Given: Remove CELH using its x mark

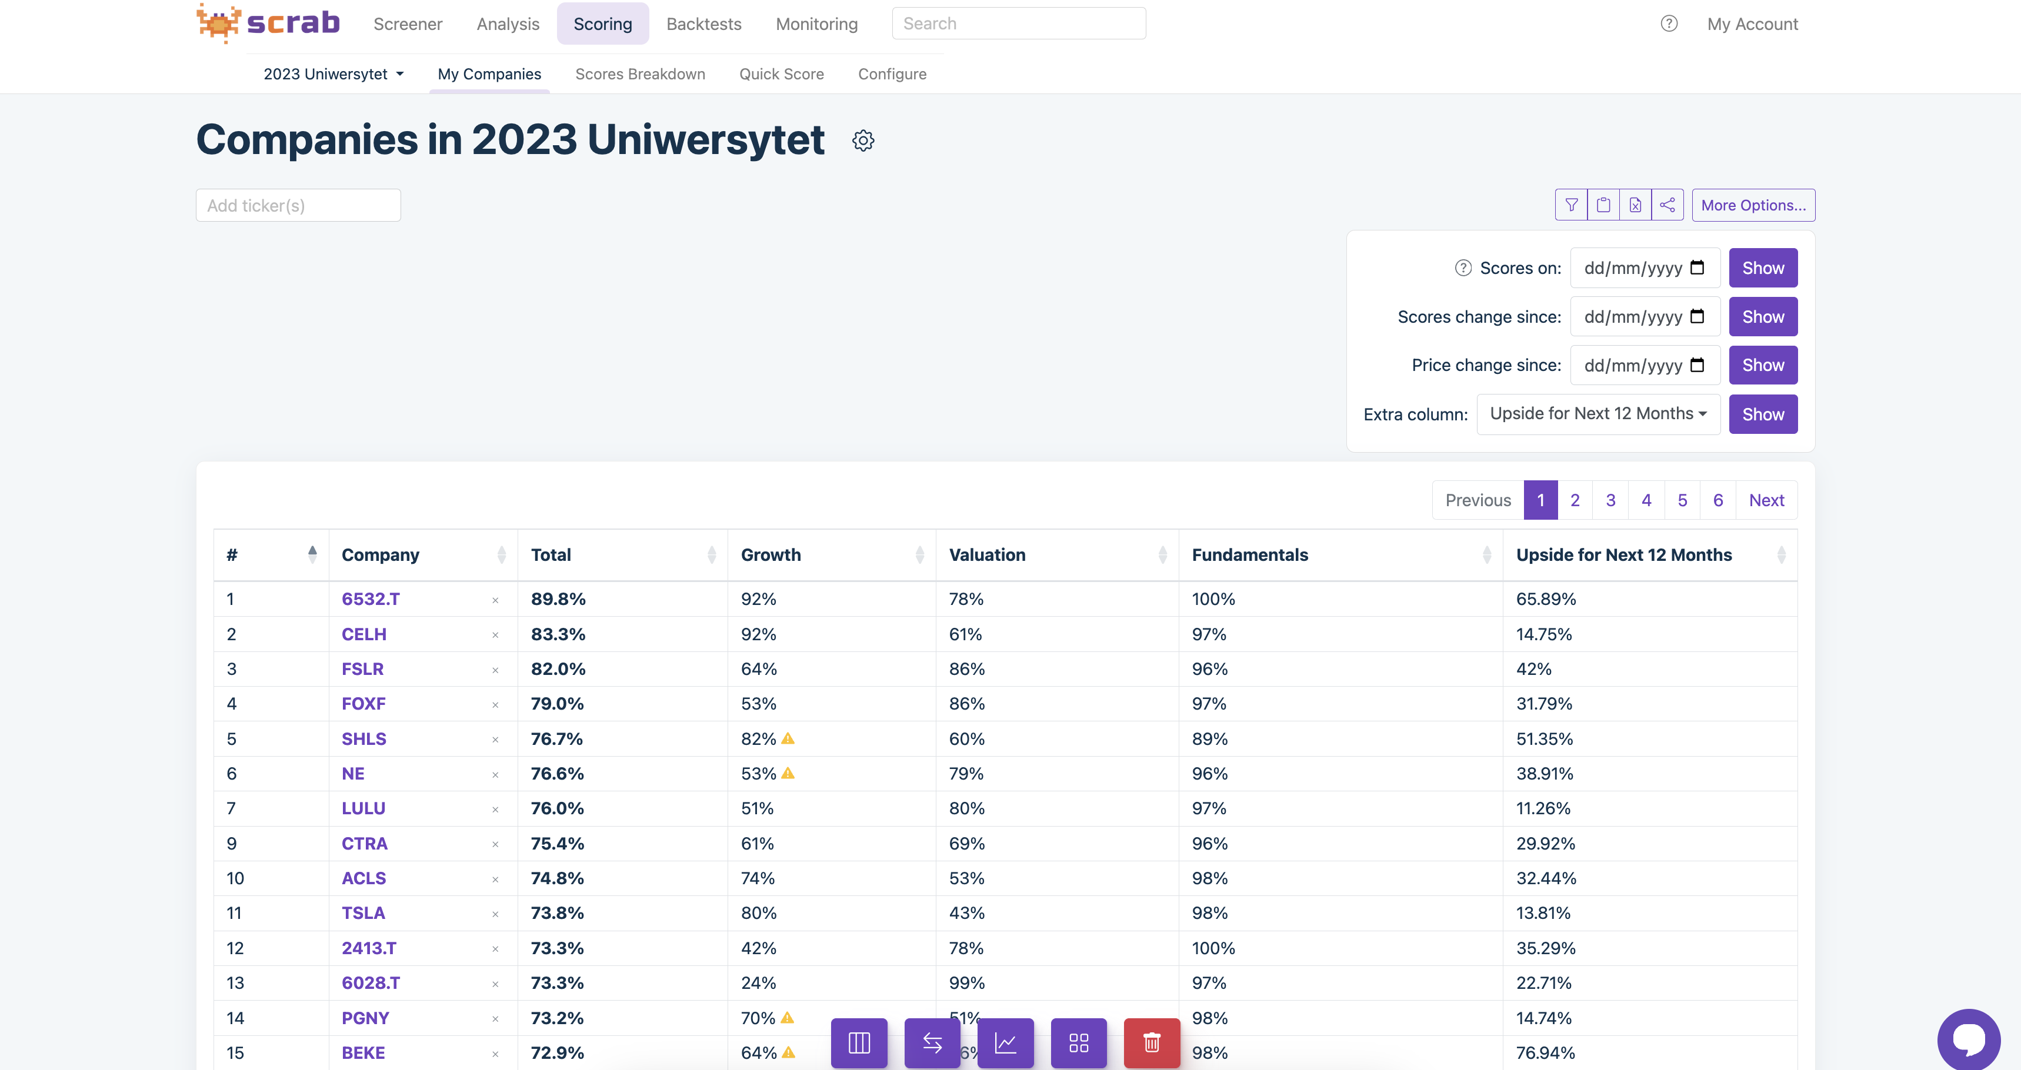Looking at the screenshot, I should point(495,634).
